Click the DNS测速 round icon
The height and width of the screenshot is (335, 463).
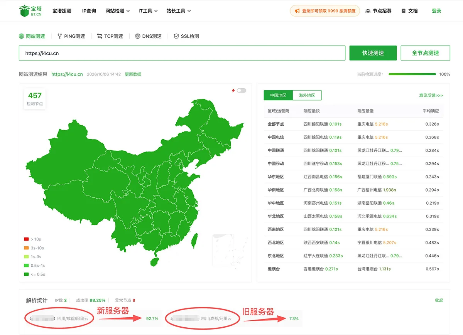tap(138, 36)
